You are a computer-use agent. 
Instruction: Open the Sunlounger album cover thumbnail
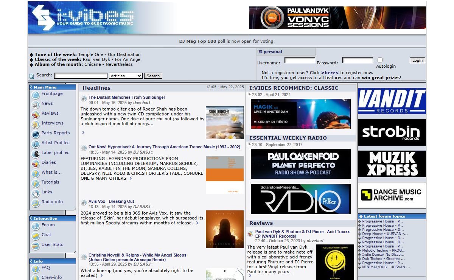(225, 123)
